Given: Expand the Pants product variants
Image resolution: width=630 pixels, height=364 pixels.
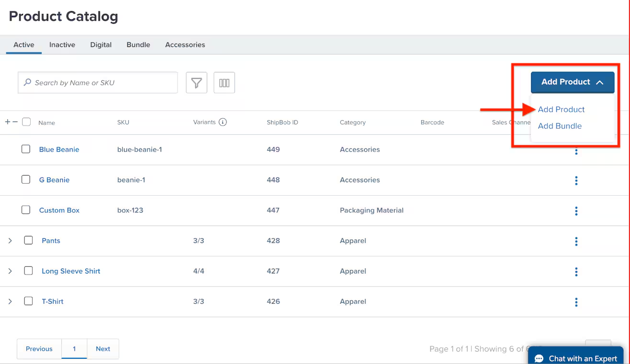Looking at the screenshot, I should (x=10, y=241).
